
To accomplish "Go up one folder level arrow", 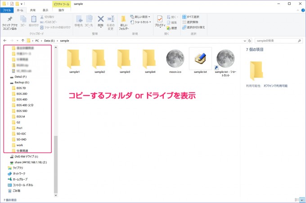I will [23, 41].
